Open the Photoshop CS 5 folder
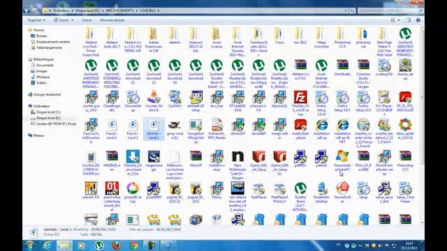Screen dimensions: 447x251 pos(342,34)
